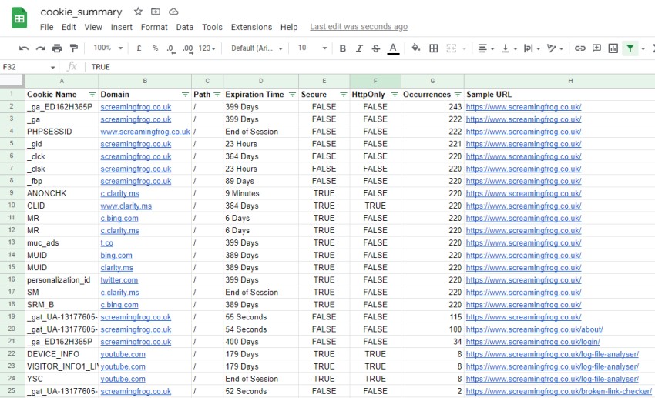Click the Insert link icon
Screen dimensions: 655x398
[x=579, y=48]
